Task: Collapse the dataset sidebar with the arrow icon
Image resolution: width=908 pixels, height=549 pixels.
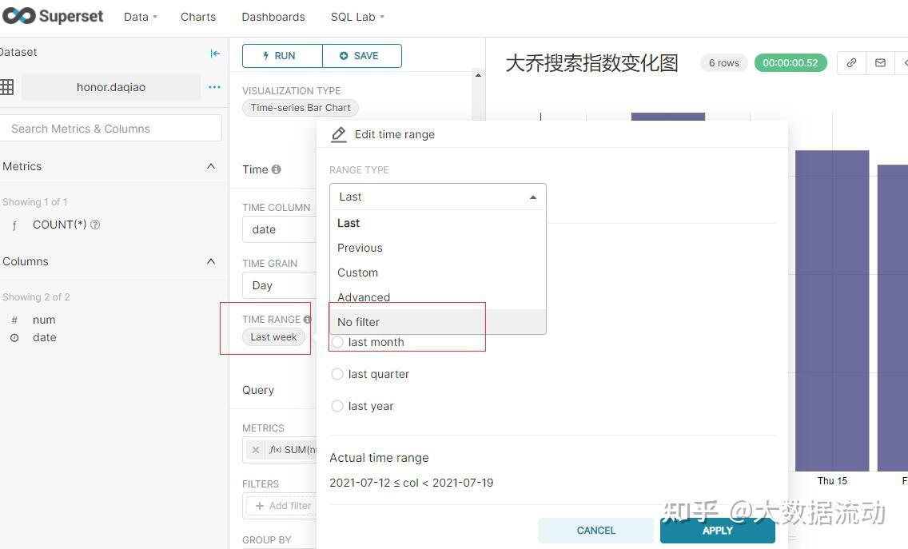Action: point(215,53)
